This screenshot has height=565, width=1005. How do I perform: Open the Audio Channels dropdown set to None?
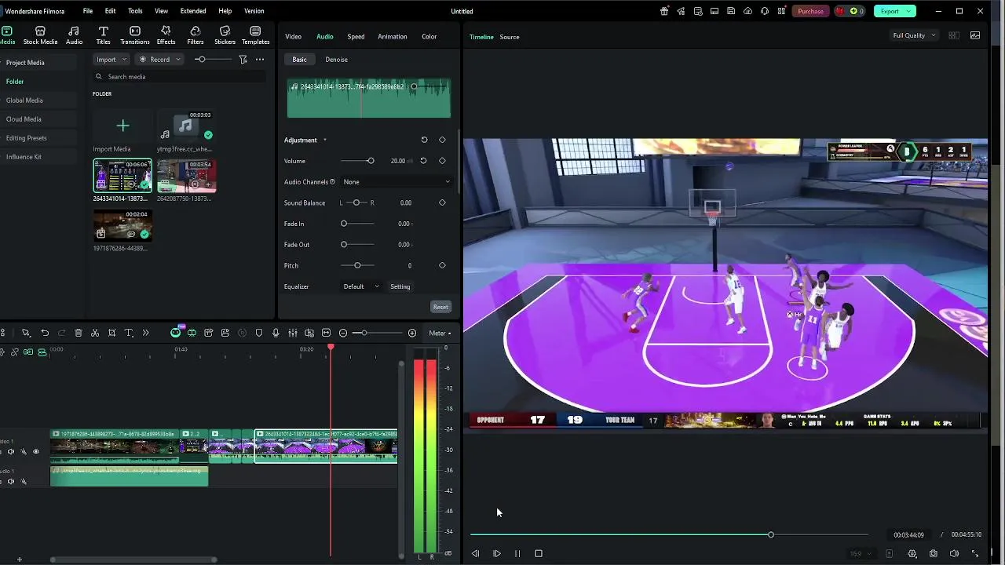(397, 181)
